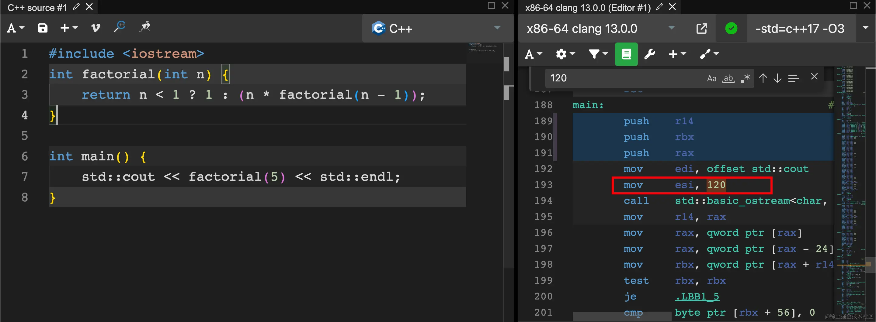
Task: Go to next search match arrow
Action: point(777,78)
